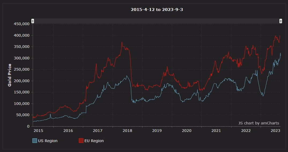Viewport: 288px width, 152px height.
Task: Click the 2021 x-axis label
Action: tap(216, 131)
